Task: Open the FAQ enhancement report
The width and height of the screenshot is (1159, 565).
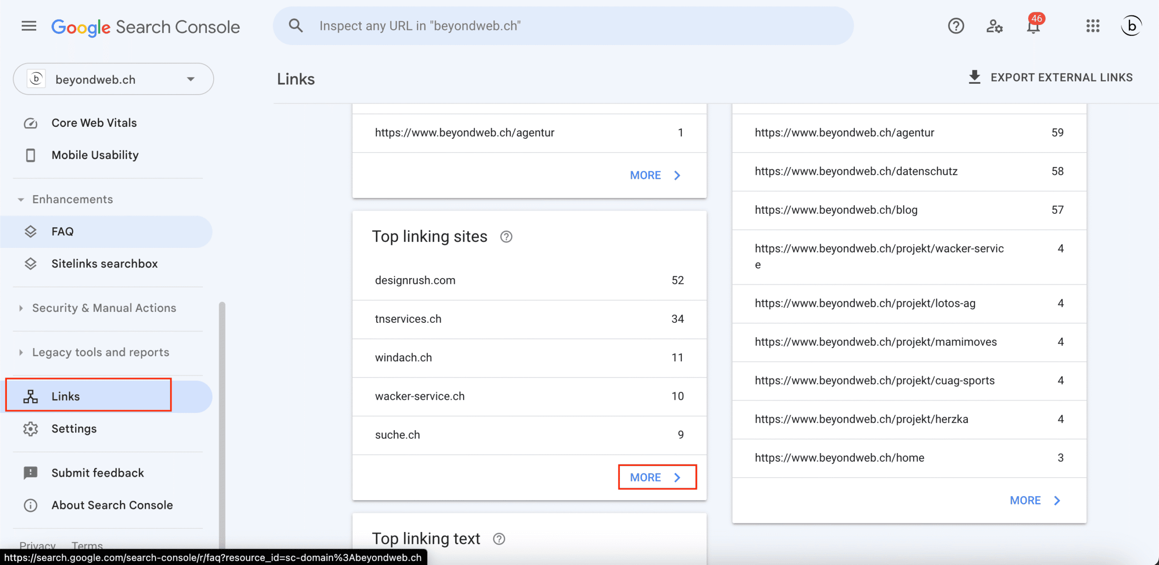Action: coord(106,231)
